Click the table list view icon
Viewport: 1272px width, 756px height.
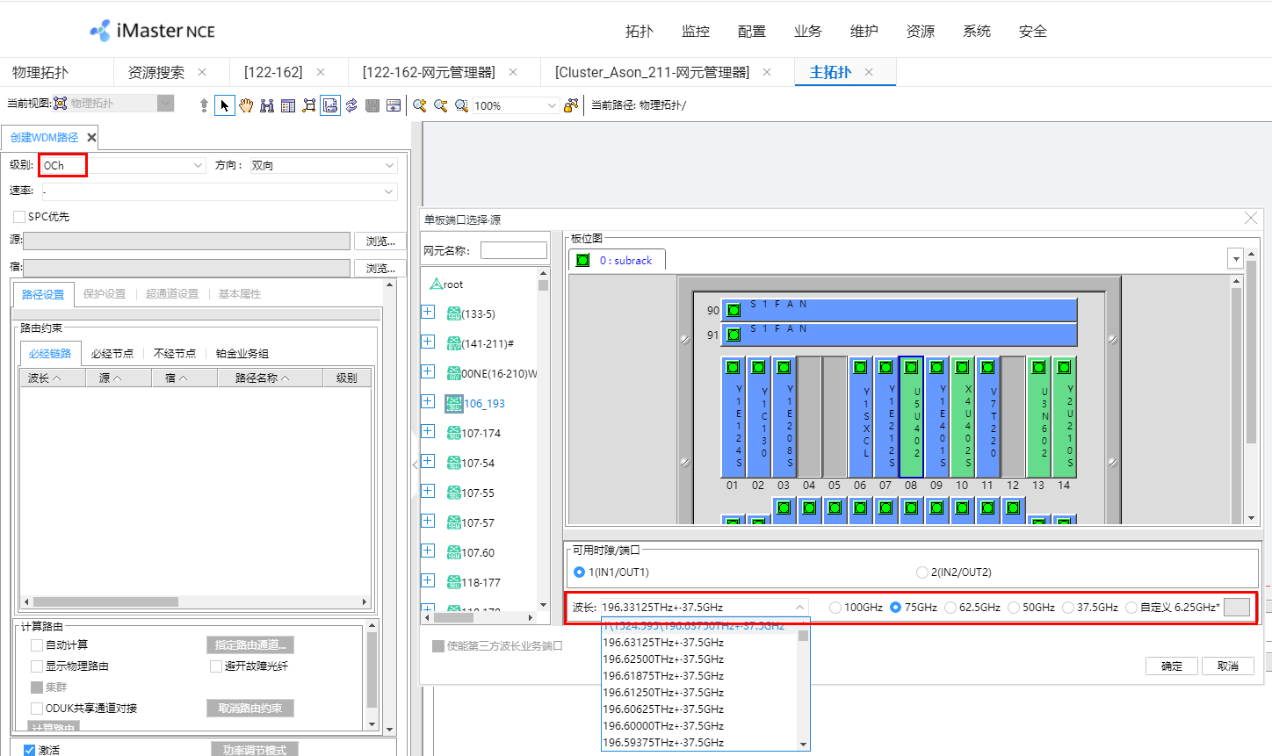coord(288,105)
